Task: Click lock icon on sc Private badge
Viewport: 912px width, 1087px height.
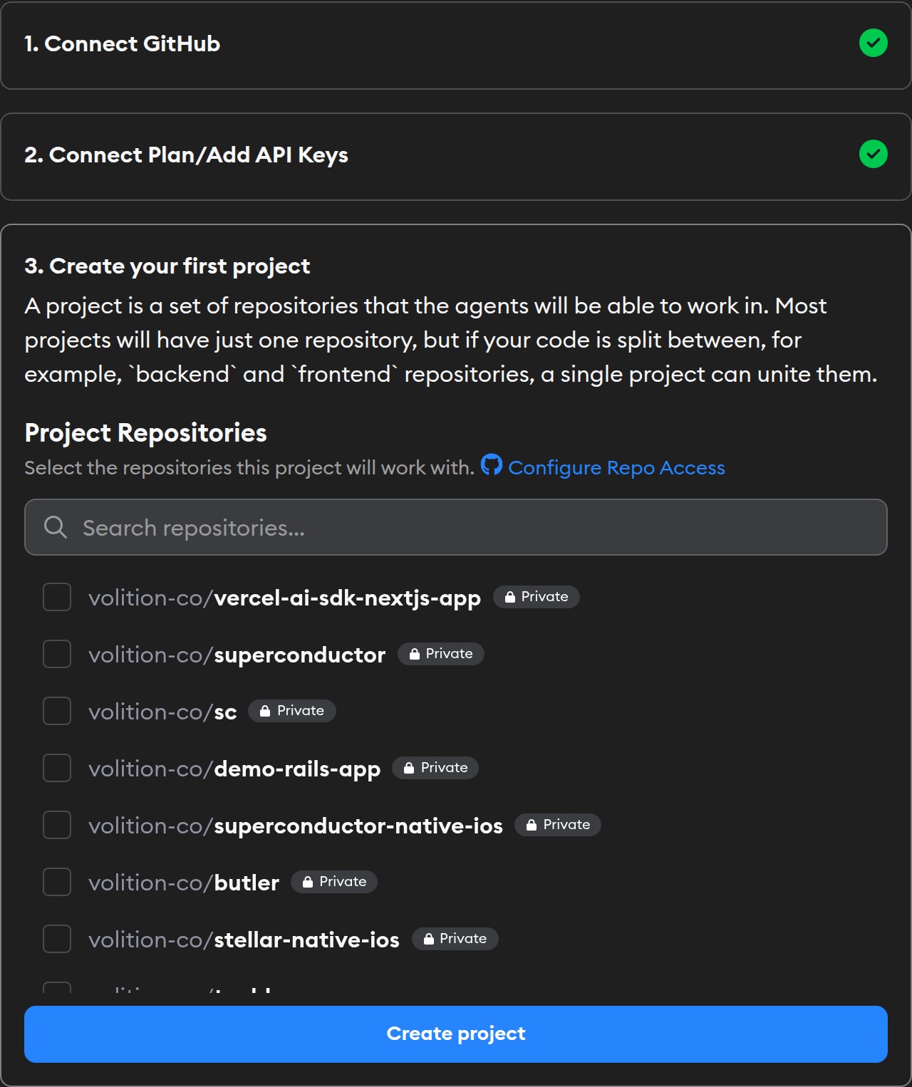Action: pos(265,711)
